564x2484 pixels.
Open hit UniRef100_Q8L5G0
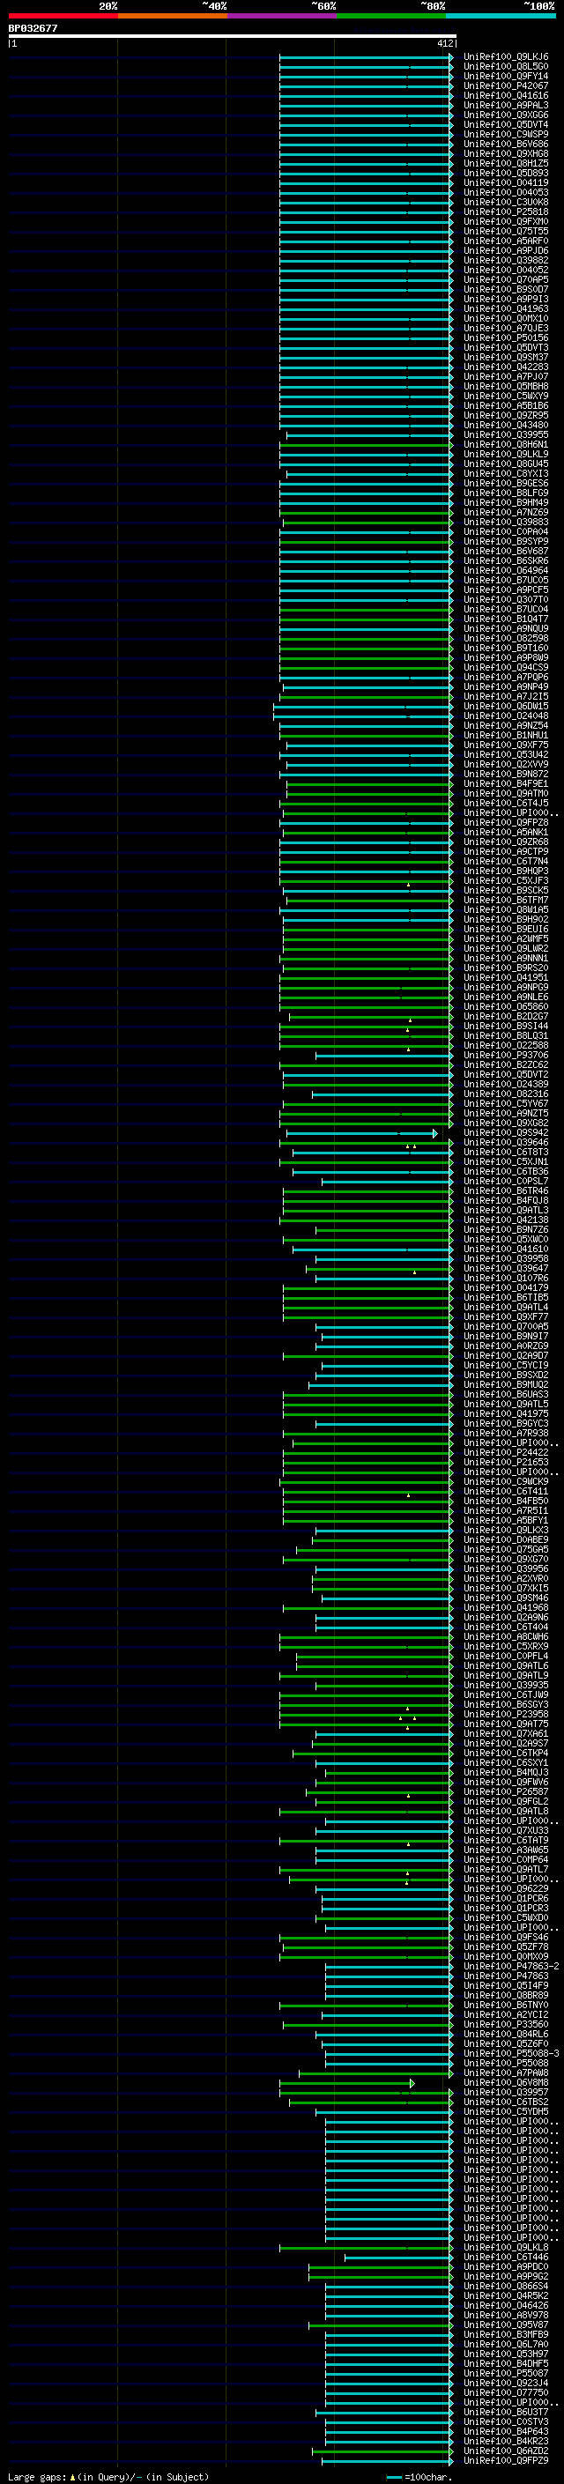(505, 67)
